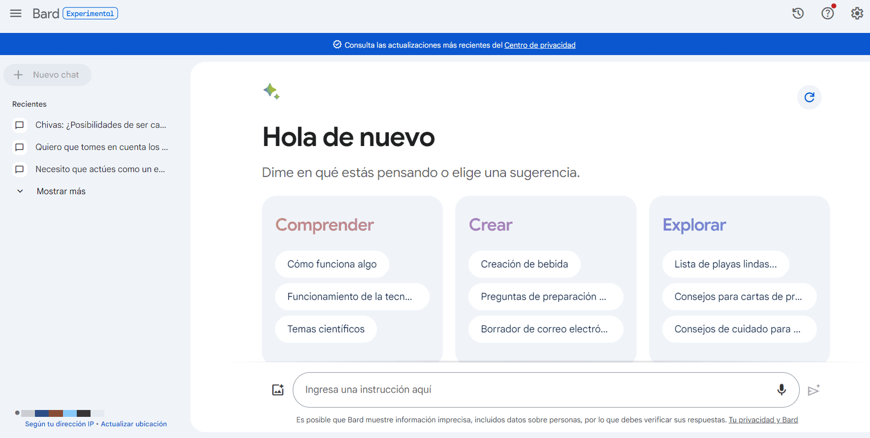Click the Bard title text

[x=46, y=13]
